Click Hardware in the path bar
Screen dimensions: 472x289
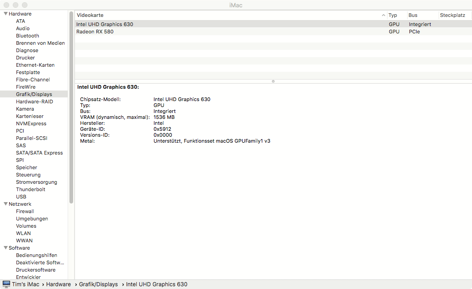[x=58, y=284]
